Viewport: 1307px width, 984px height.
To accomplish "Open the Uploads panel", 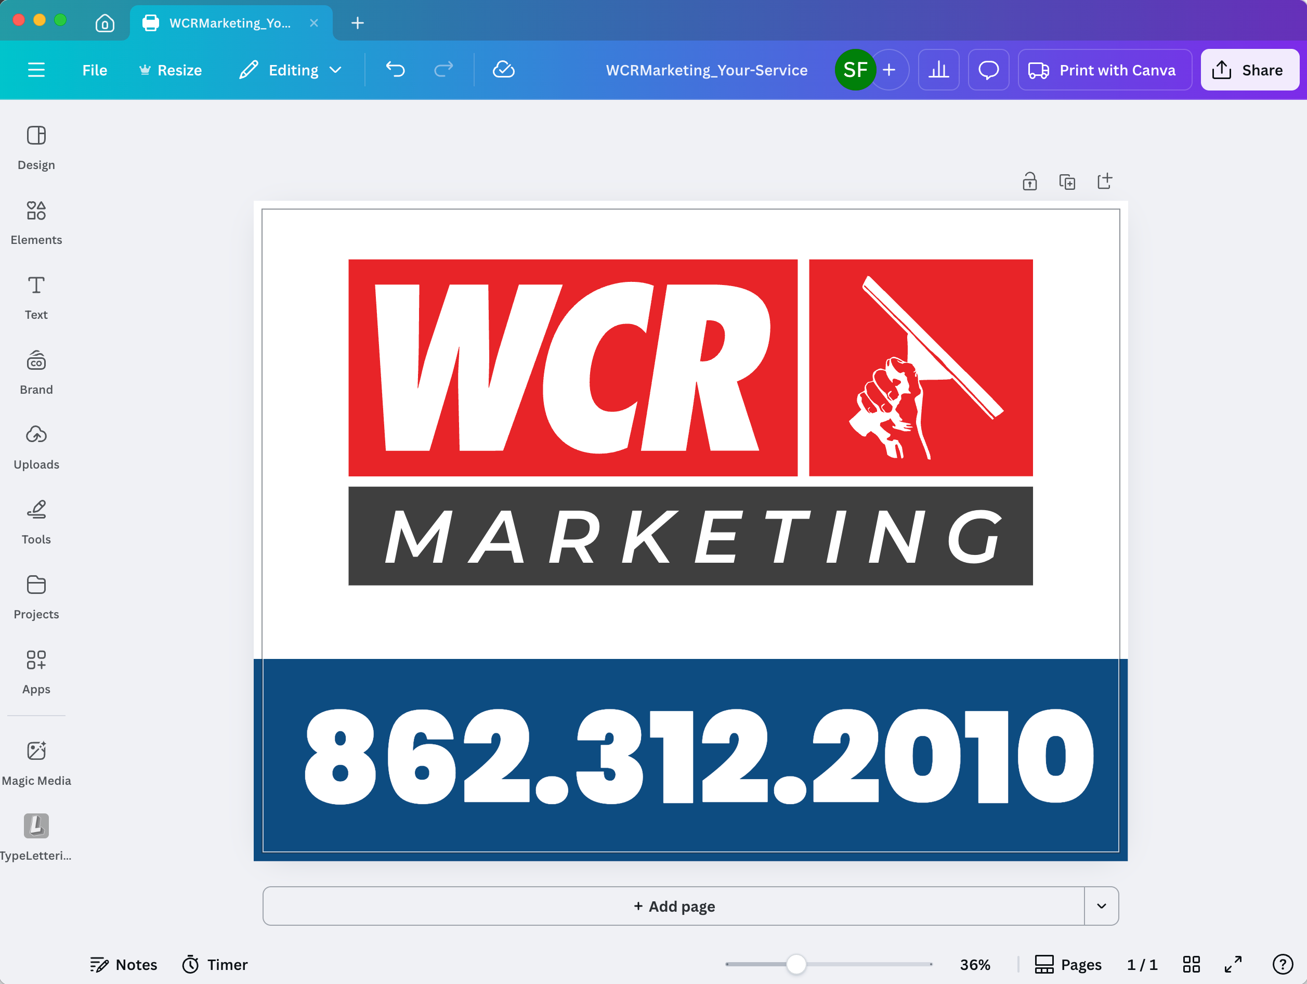I will tap(35, 446).
